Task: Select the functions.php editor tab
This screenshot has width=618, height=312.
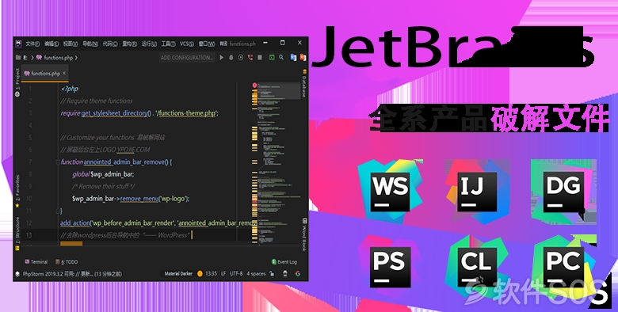Action: [45, 74]
